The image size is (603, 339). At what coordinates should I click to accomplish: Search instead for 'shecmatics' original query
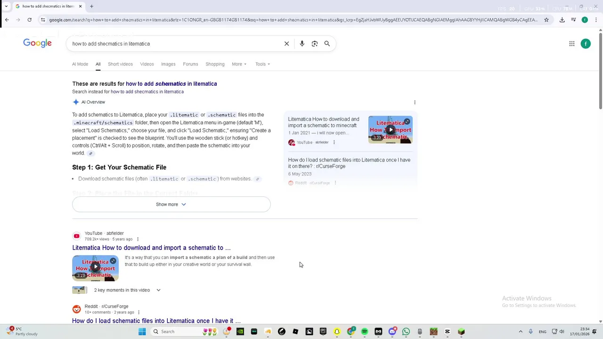pos(147,92)
